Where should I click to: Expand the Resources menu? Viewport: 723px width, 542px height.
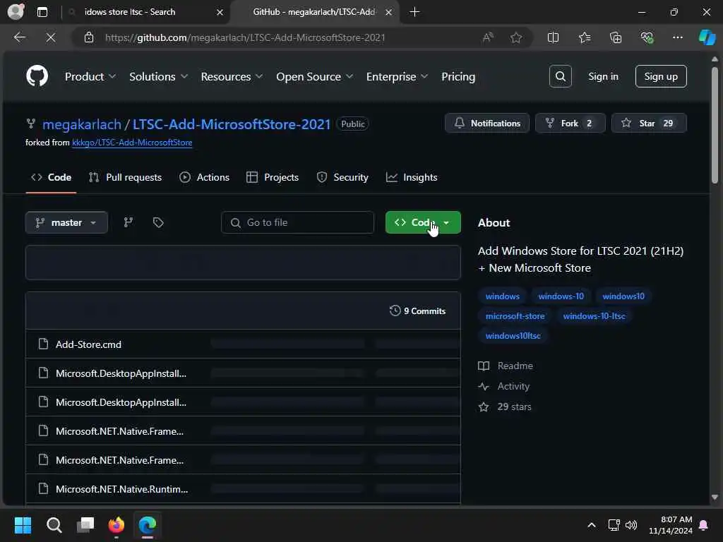tap(232, 76)
